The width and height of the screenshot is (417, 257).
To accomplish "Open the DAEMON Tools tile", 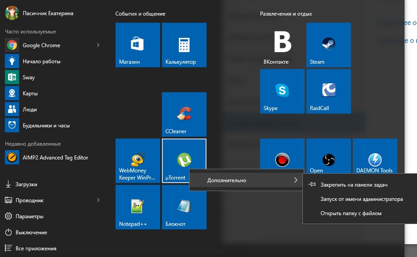I will tap(375, 156).
